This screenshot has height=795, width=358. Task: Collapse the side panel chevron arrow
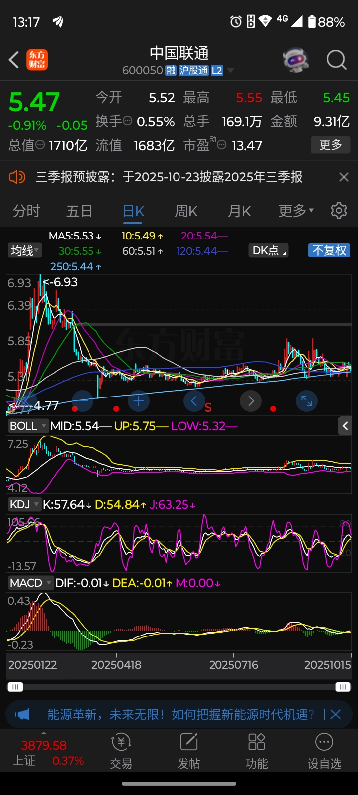pos(345,426)
